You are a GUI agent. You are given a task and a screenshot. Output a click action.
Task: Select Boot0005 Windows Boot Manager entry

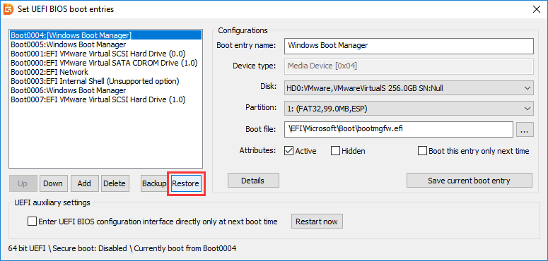coord(105,44)
